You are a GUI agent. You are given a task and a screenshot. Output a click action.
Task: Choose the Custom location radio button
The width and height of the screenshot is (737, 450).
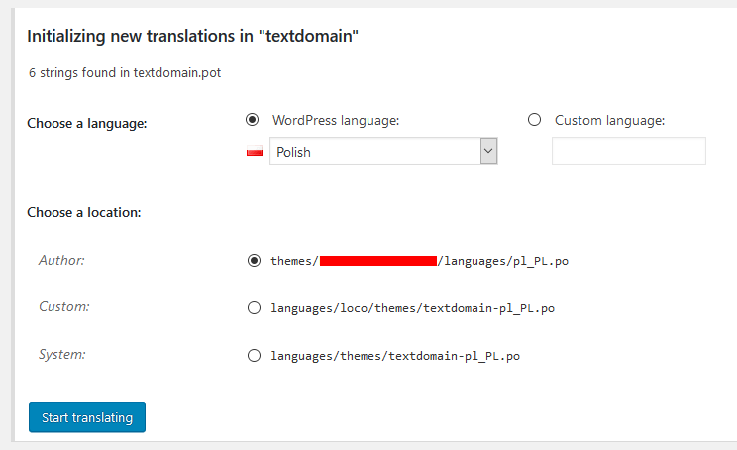tap(255, 308)
